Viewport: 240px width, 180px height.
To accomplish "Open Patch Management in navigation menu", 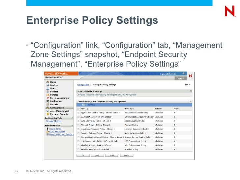I will click(x=60, y=98).
